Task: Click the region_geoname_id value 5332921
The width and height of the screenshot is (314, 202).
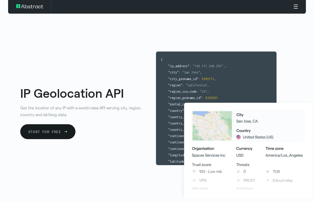Action: [211, 98]
